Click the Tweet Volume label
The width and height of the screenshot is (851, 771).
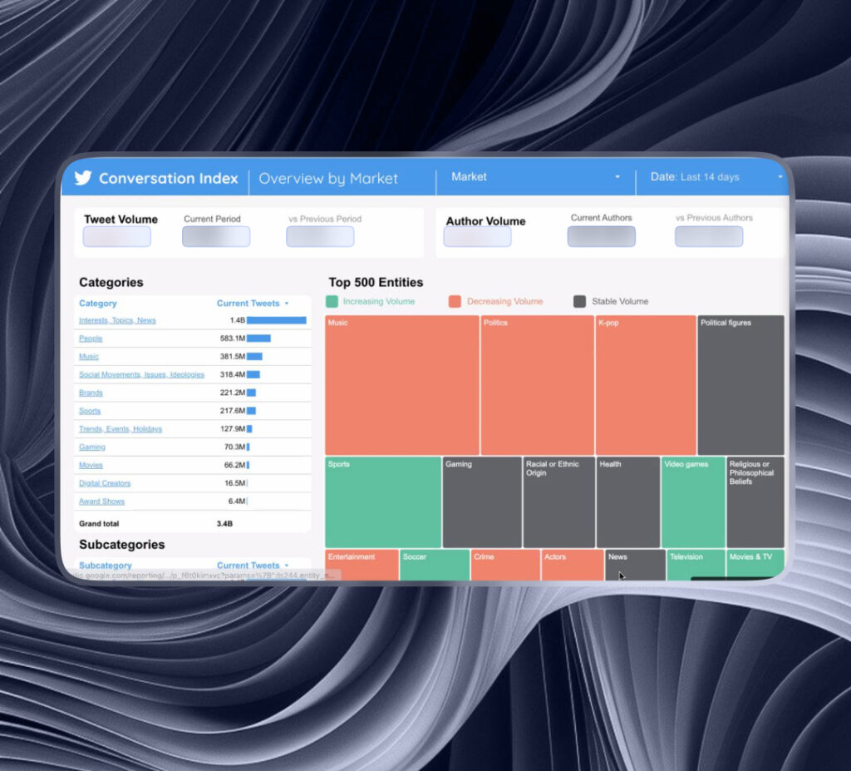click(x=121, y=220)
